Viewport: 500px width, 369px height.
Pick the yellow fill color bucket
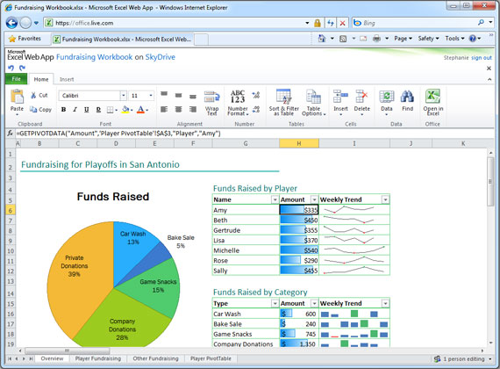pos(125,110)
